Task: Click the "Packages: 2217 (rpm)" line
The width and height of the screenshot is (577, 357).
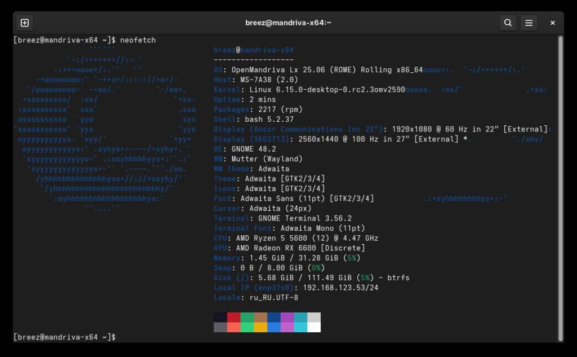Action: pos(258,109)
